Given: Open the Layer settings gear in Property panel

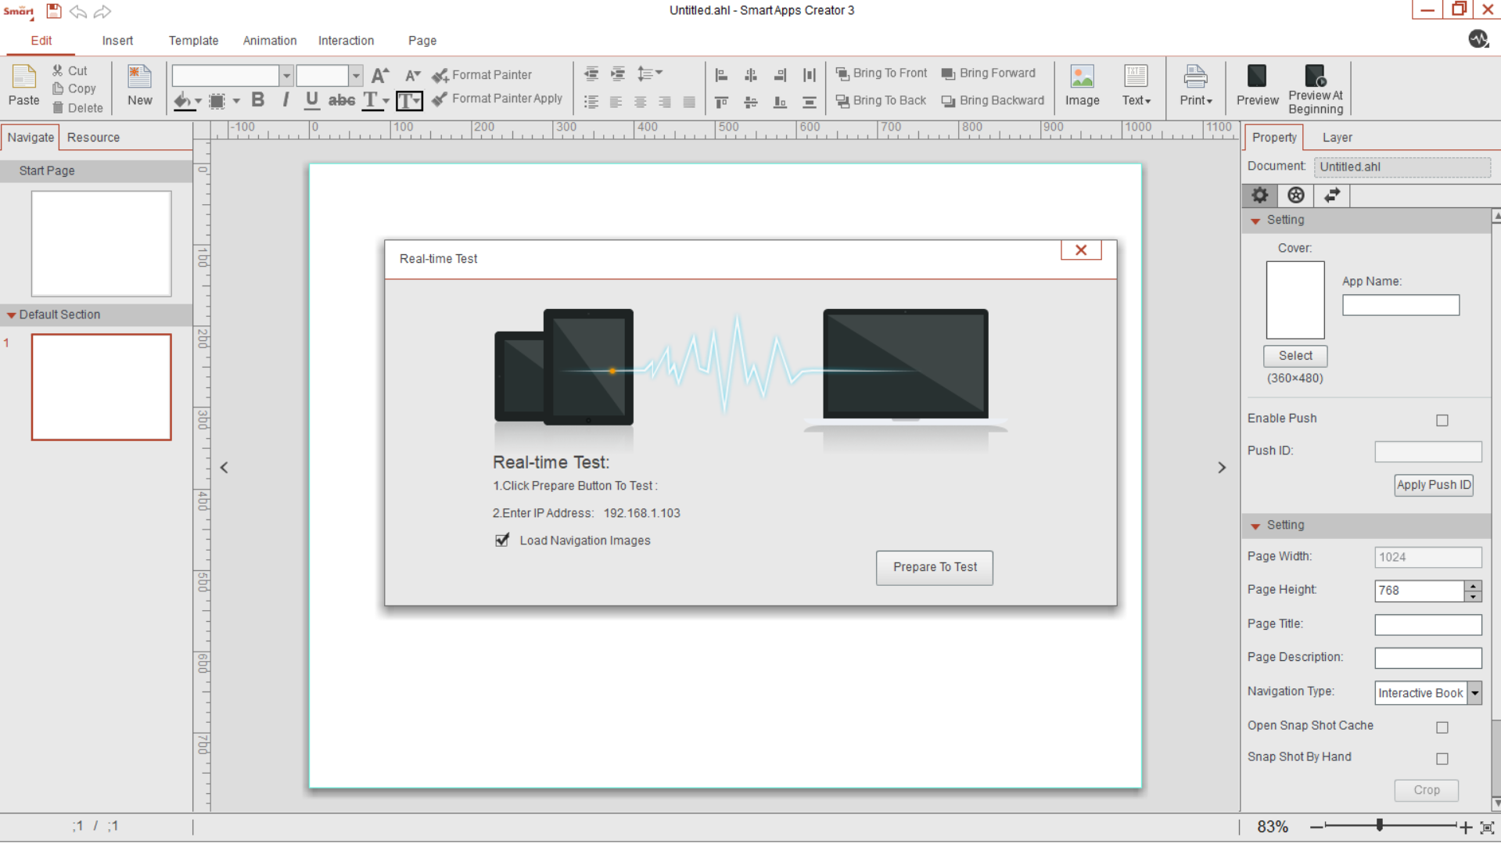Looking at the screenshot, I should 1259,196.
